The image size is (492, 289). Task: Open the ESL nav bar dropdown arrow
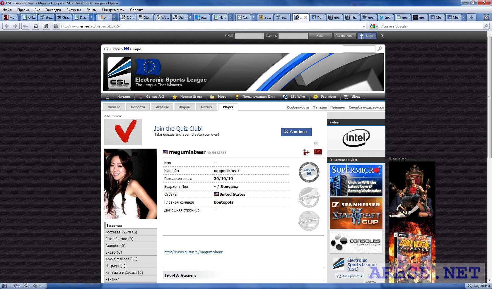click(107, 97)
